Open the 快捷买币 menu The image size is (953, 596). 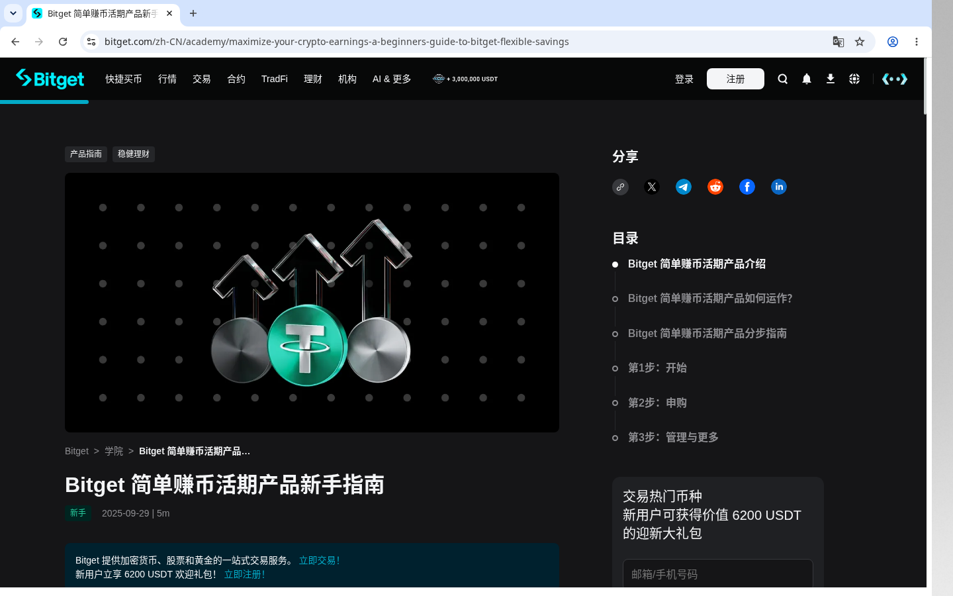tap(124, 79)
